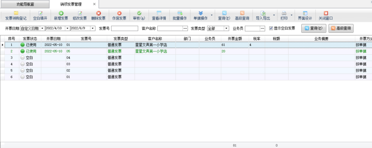The width and height of the screenshot is (372, 148).
Task: Select the 修改发票 edit icon
Action: click(x=80, y=13)
